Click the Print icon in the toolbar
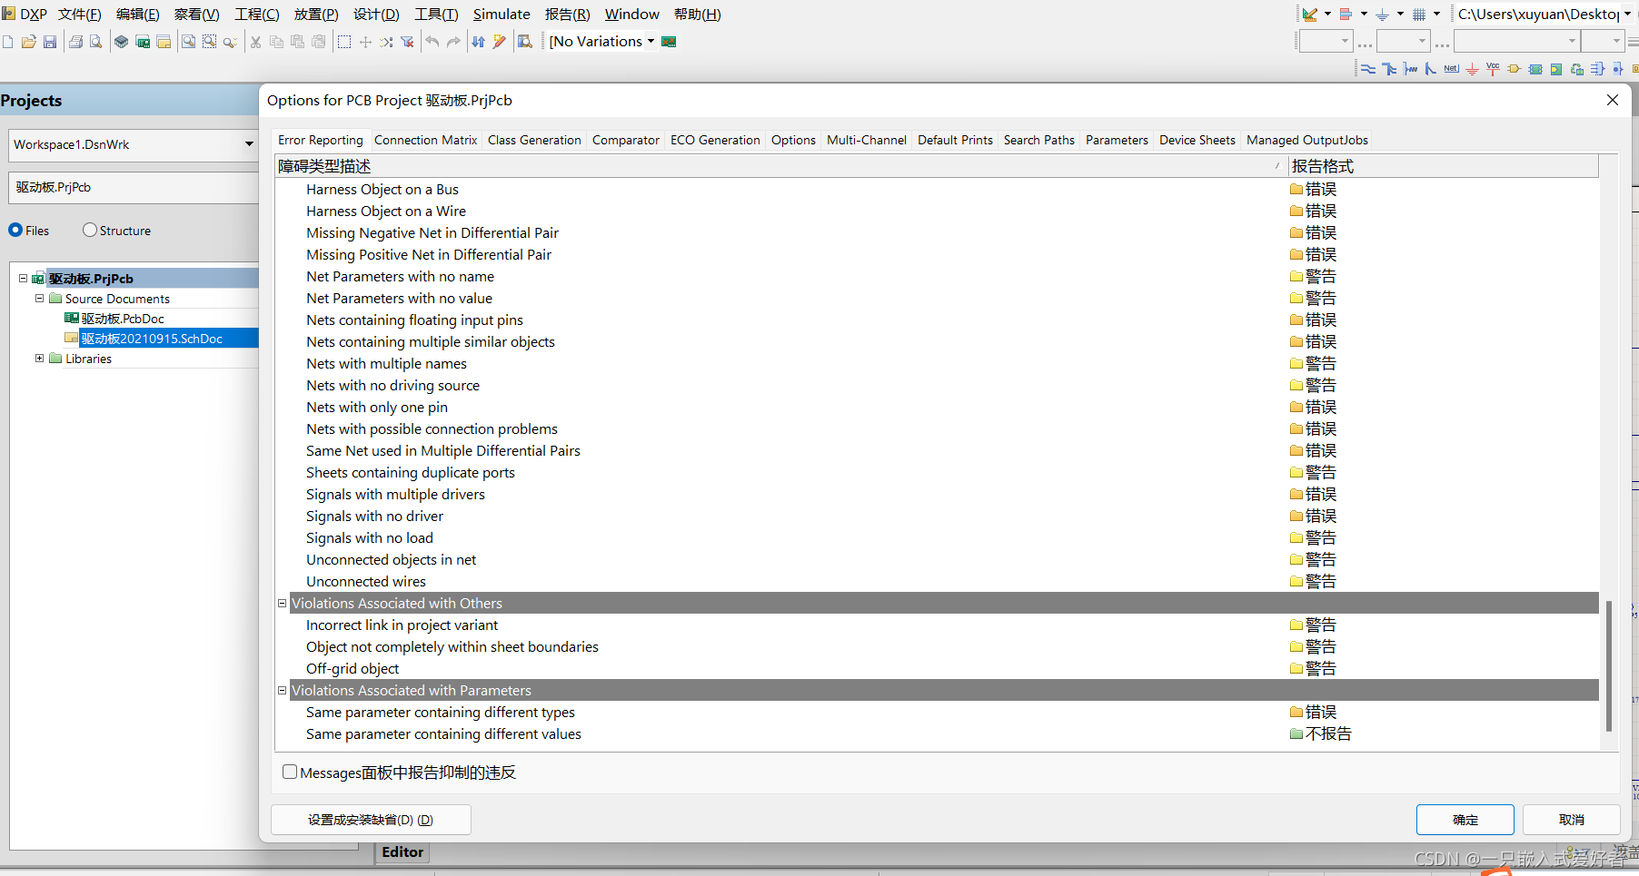 point(75,42)
